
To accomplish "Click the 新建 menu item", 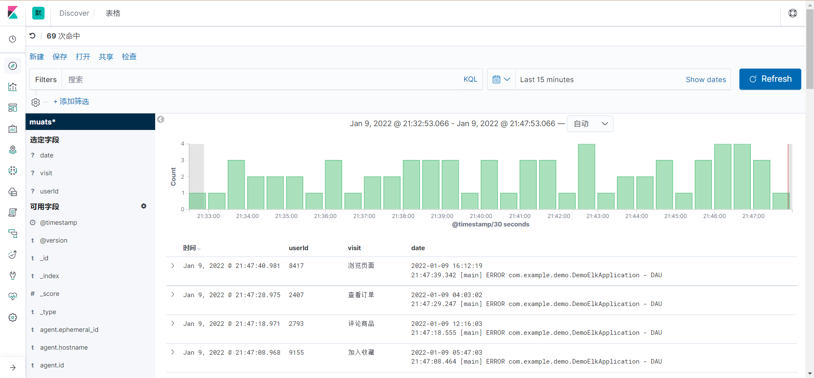I will point(37,57).
